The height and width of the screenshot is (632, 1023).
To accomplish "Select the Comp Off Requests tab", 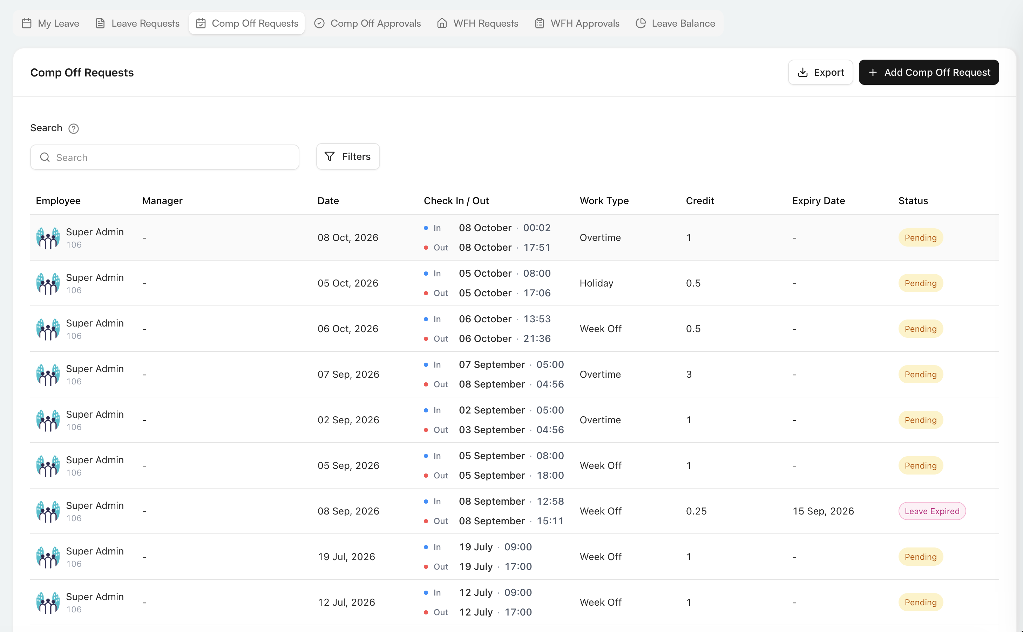I will coord(247,23).
